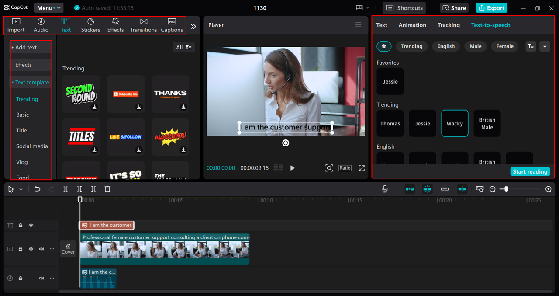Click the rotate handle below text box
Viewport: 559px width, 296px height.
coord(286,143)
